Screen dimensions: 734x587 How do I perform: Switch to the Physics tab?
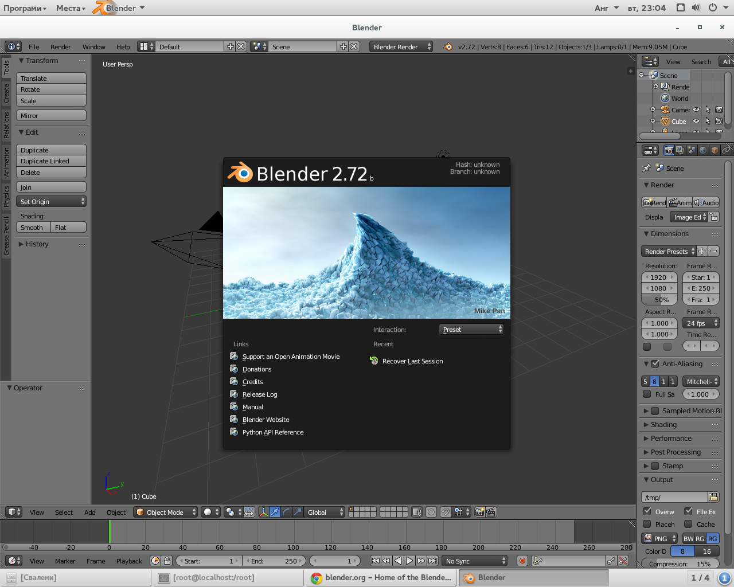[x=6, y=195]
